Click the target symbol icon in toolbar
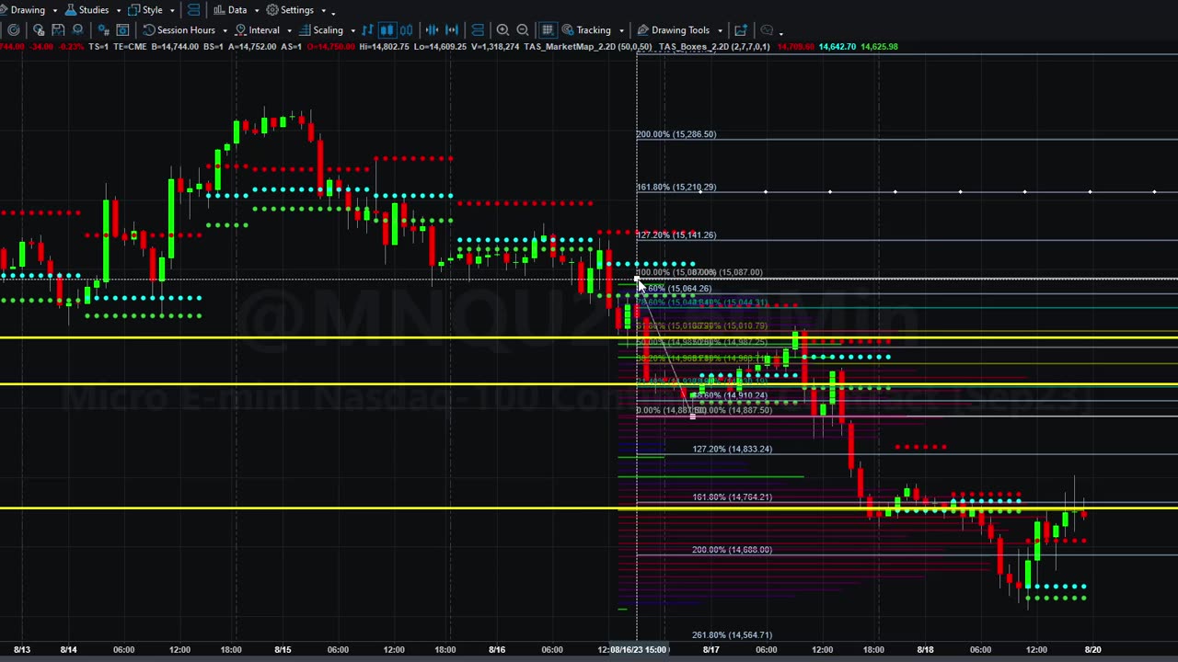 [13, 30]
